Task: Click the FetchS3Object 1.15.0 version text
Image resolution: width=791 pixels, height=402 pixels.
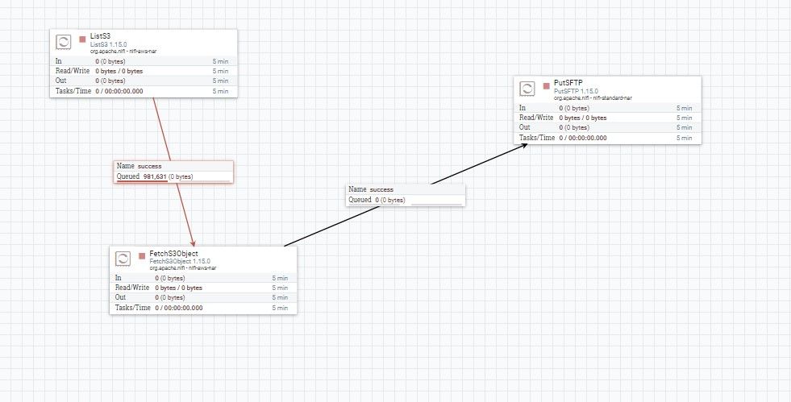Action: point(180,262)
